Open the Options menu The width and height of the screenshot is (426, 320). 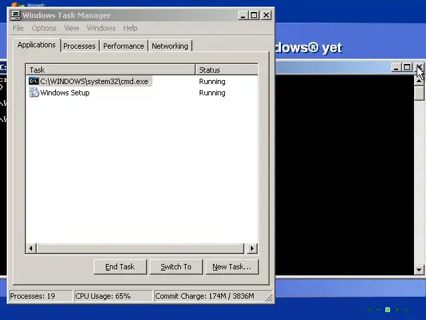44,28
